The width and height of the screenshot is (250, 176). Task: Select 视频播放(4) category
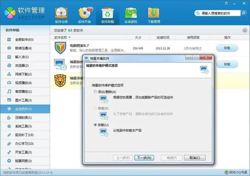point(25,83)
